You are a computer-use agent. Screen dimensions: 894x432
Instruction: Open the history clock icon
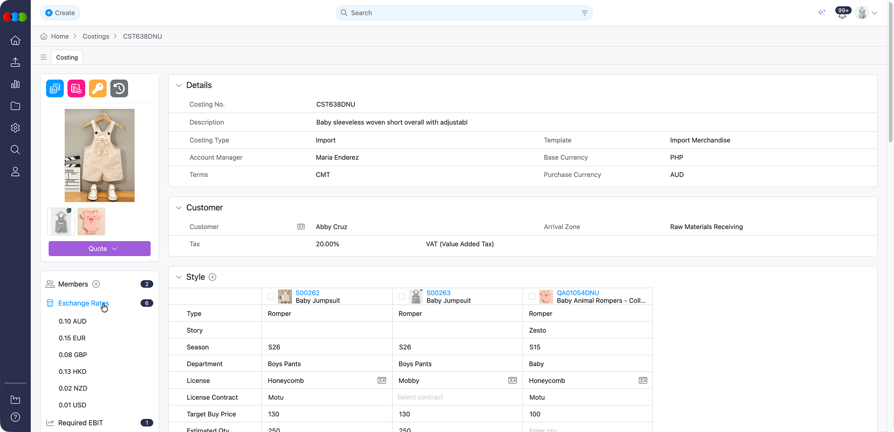119,88
